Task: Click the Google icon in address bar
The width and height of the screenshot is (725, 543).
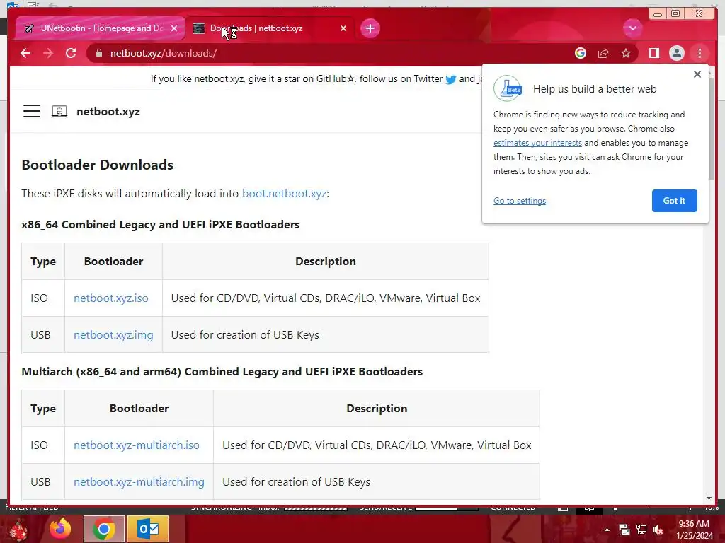Action: (581, 53)
